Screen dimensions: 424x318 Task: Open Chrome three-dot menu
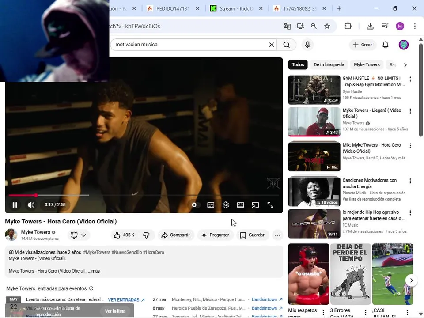pos(415,26)
